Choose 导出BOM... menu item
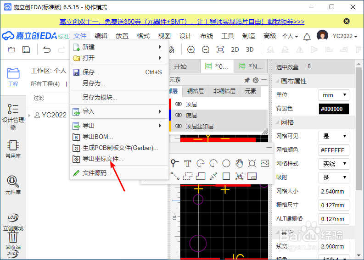 [119, 137]
